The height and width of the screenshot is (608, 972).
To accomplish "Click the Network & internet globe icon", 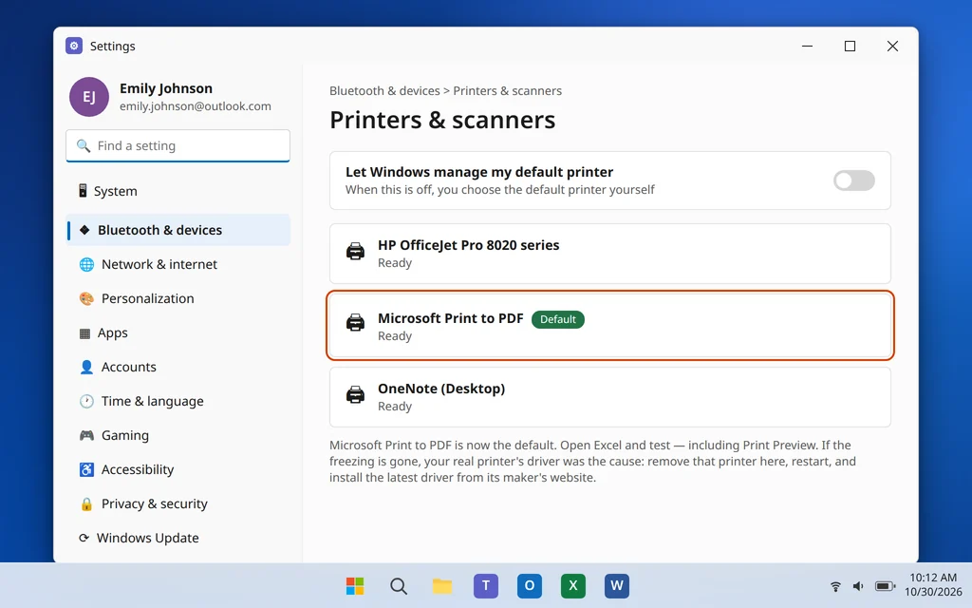I will tap(86, 264).
